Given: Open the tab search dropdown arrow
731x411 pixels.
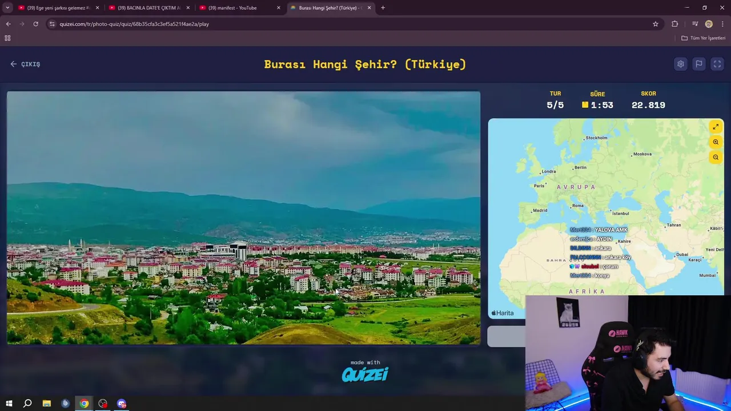Looking at the screenshot, I should click(x=7, y=8).
